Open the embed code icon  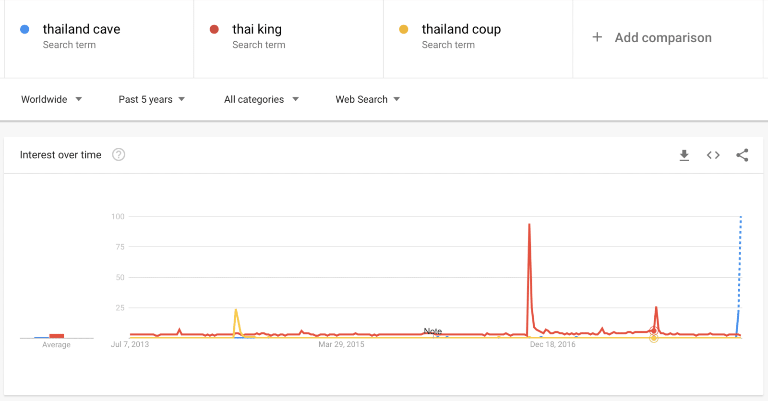click(713, 155)
